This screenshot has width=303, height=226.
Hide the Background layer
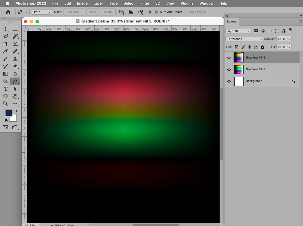tap(229, 82)
